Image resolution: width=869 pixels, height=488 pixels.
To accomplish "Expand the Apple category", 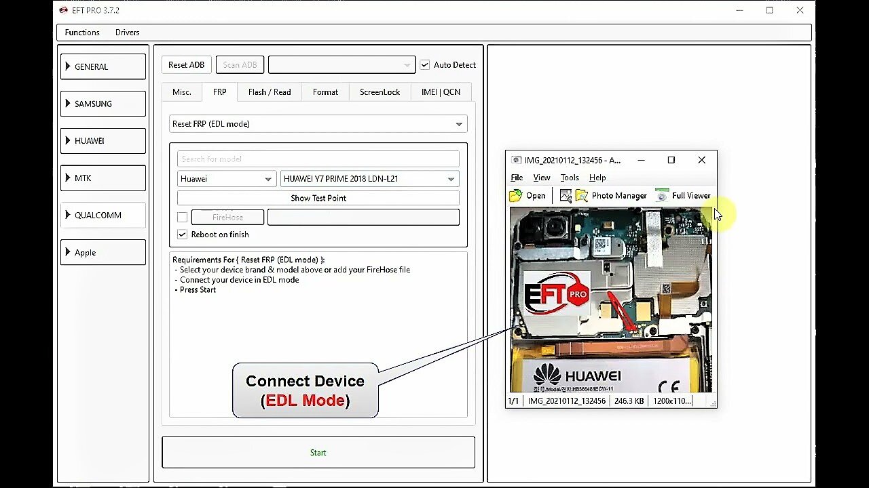I will [x=103, y=252].
